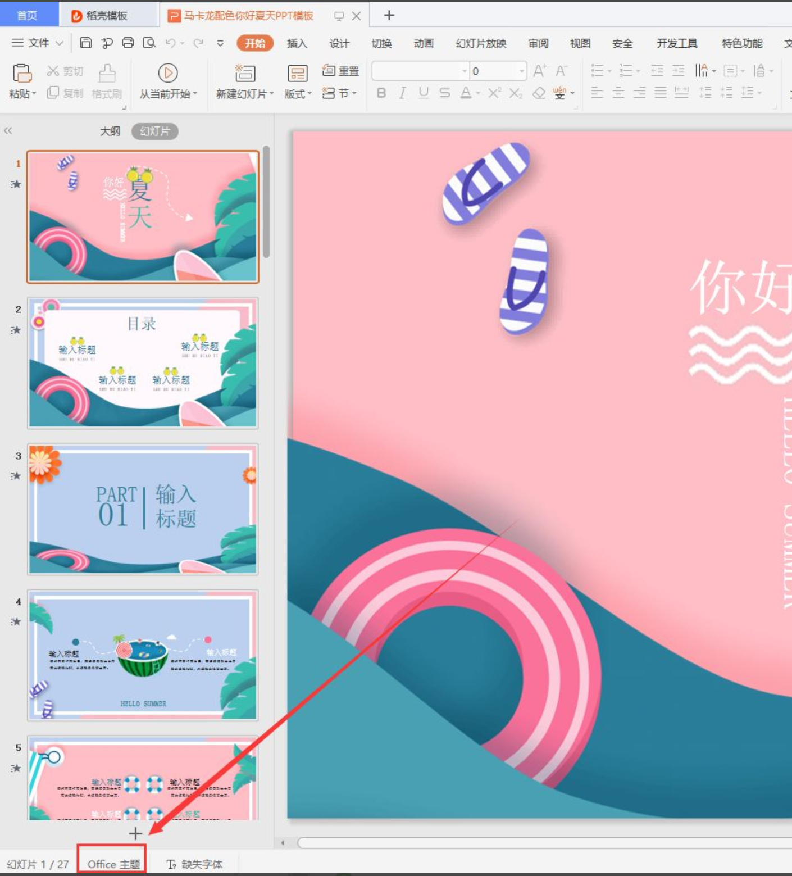Click the Save icon in quick toolbar

pyautogui.click(x=86, y=43)
